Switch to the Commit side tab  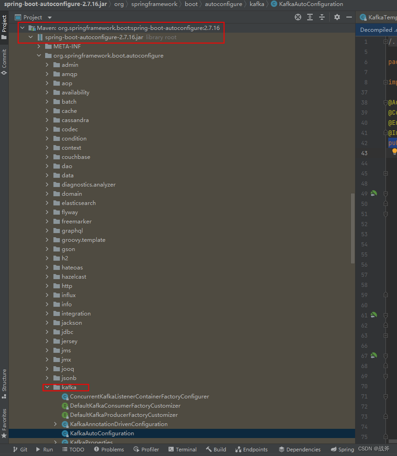pos(4,62)
